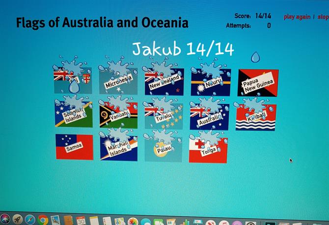The height and width of the screenshot is (225, 329).
Task: Select the Tonga flag
Action: (208, 150)
